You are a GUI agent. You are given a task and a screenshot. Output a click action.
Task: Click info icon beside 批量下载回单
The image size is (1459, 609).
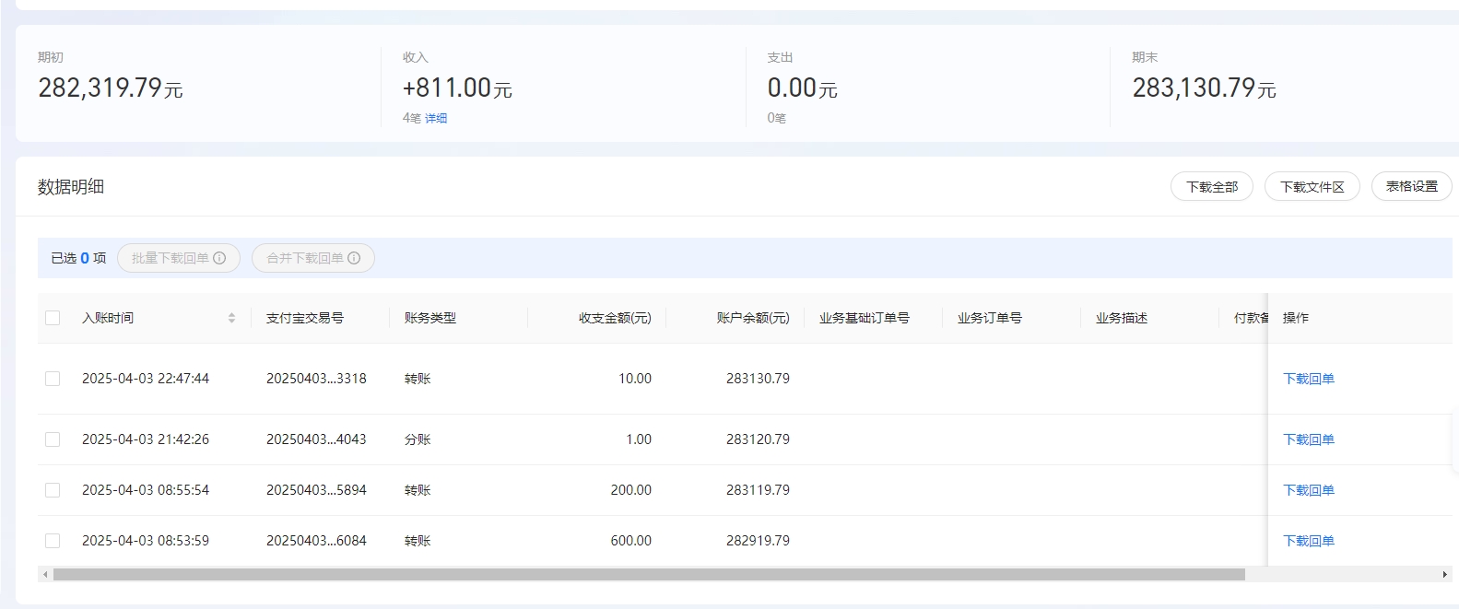pos(219,258)
